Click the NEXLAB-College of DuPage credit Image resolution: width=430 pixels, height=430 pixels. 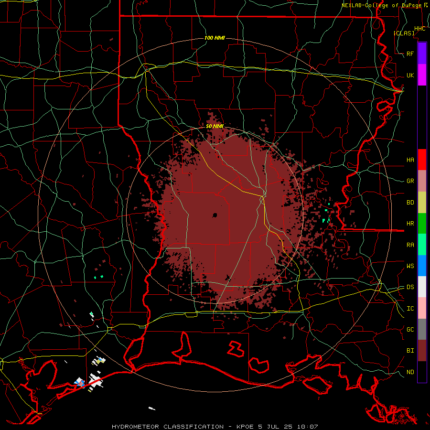[381, 5]
